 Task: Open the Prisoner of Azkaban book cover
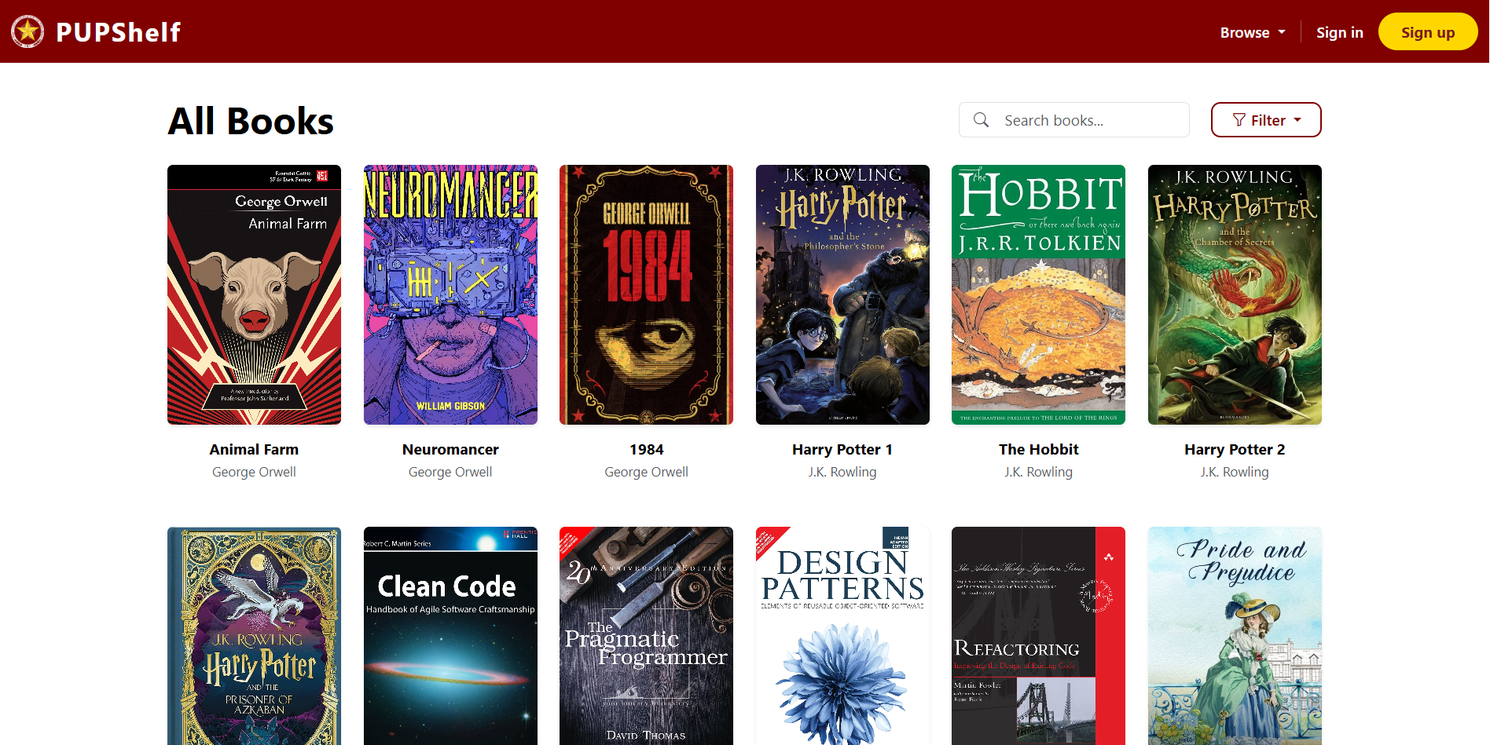(254, 636)
